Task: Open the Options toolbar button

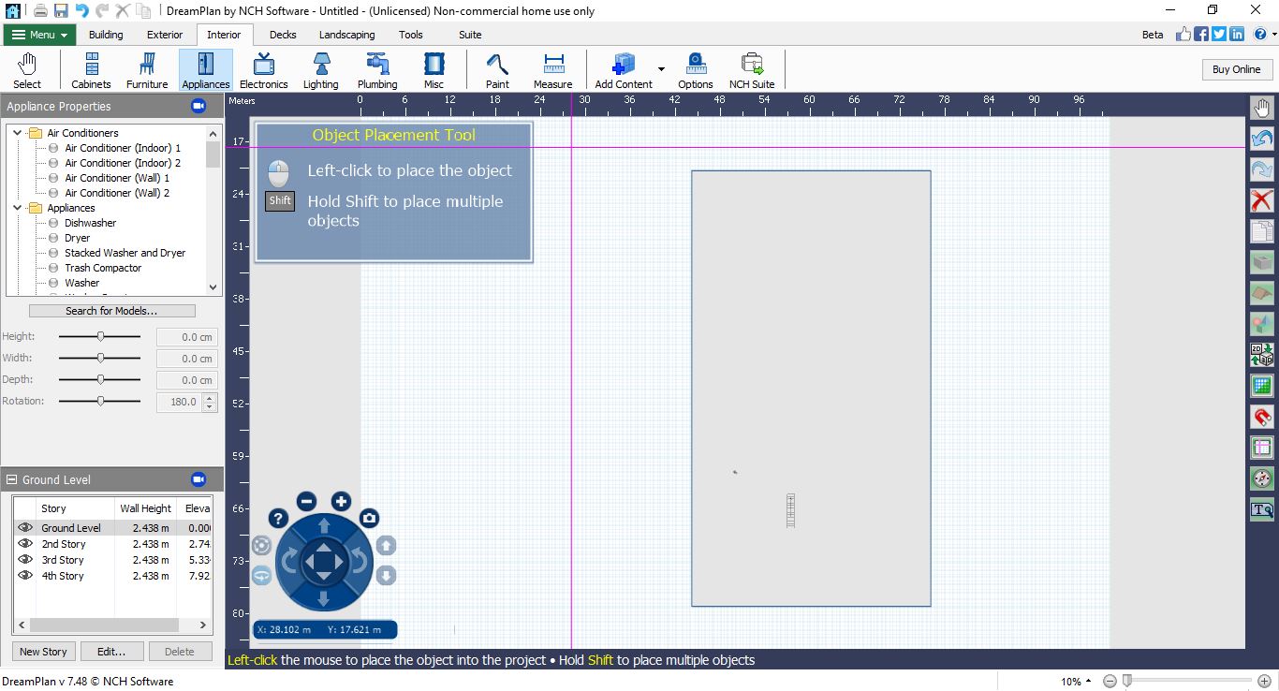Action: tap(696, 70)
